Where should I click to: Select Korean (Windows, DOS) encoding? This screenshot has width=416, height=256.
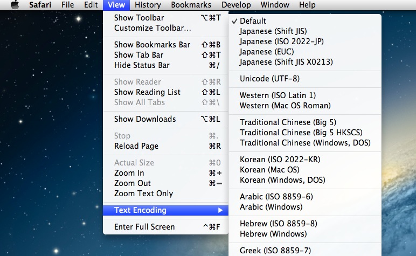pyautogui.click(x=305, y=180)
